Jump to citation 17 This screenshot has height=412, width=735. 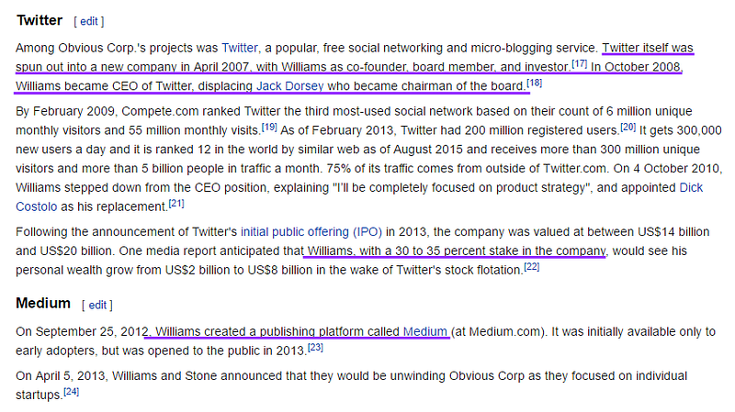(580, 63)
